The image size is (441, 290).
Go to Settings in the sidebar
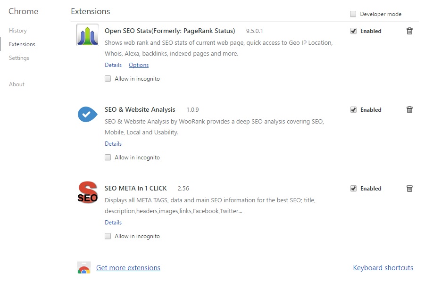[x=19, y=58]
